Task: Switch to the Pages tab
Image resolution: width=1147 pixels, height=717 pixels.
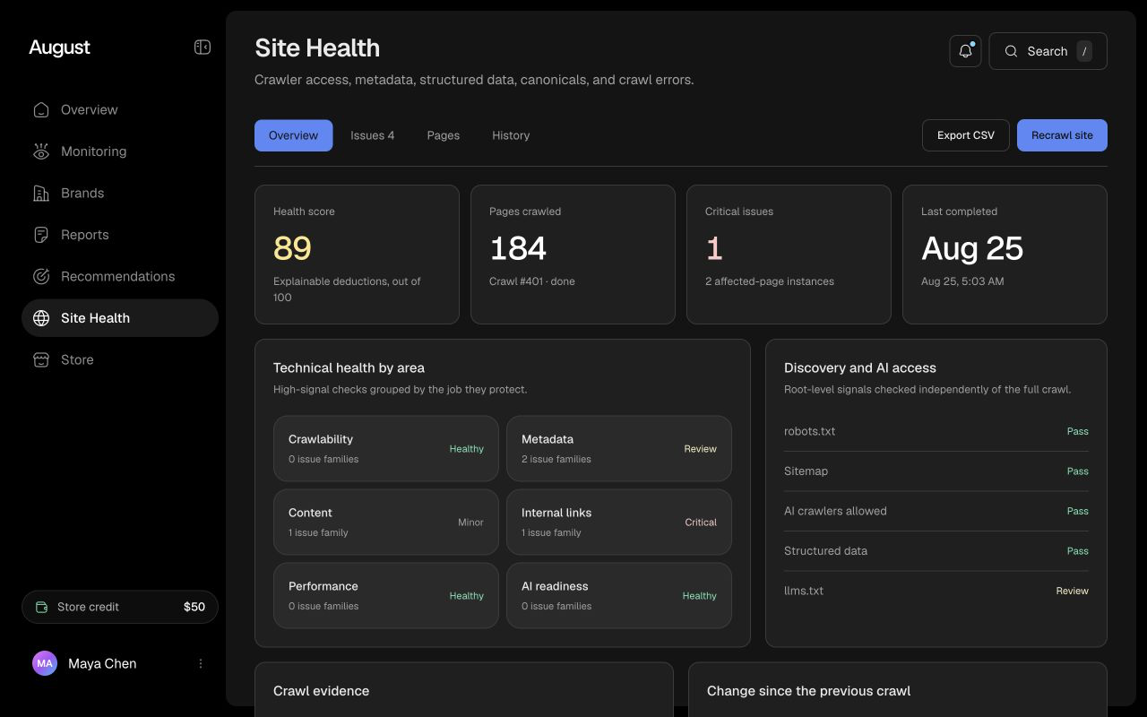Action: 443,135
